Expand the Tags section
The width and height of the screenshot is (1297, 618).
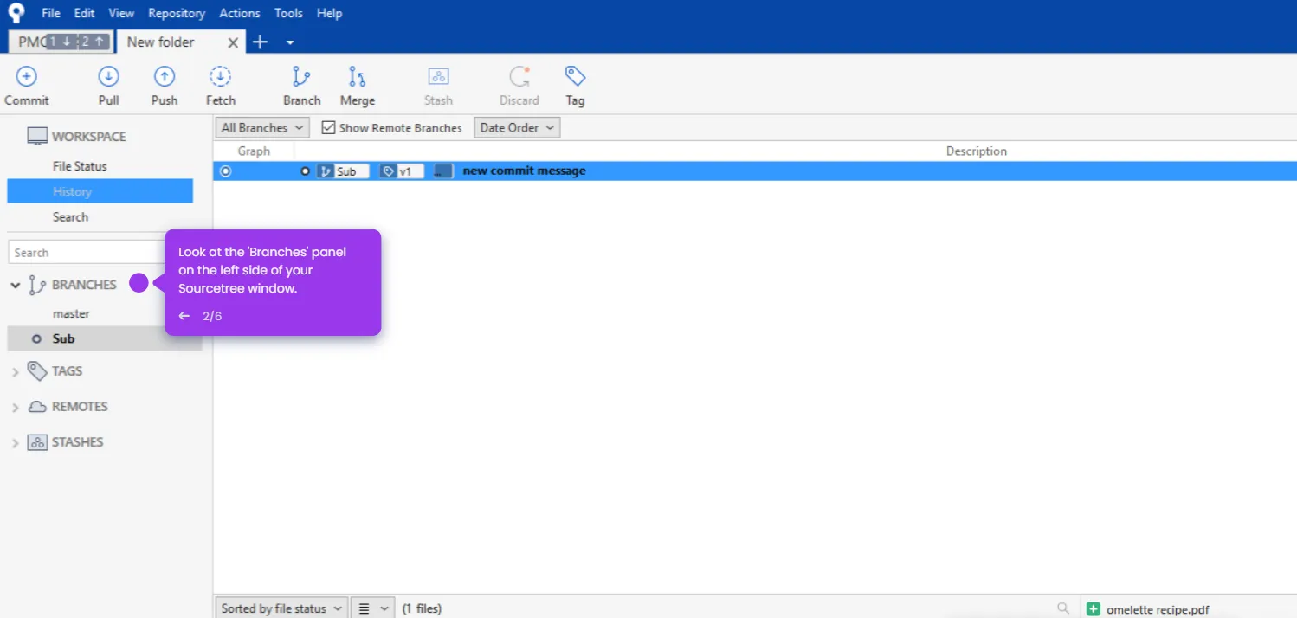coord(15,372)
